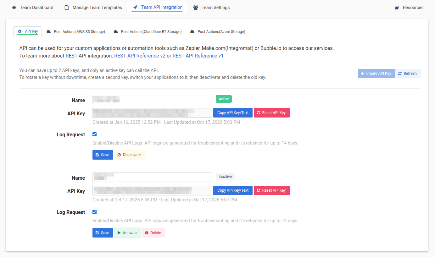Open Manage Team Templates tab
This screenshot has height=257, width=435.
[x=93, y=8]
